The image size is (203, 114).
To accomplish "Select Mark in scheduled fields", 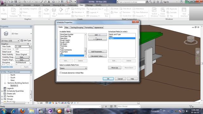I will point(111,36).
